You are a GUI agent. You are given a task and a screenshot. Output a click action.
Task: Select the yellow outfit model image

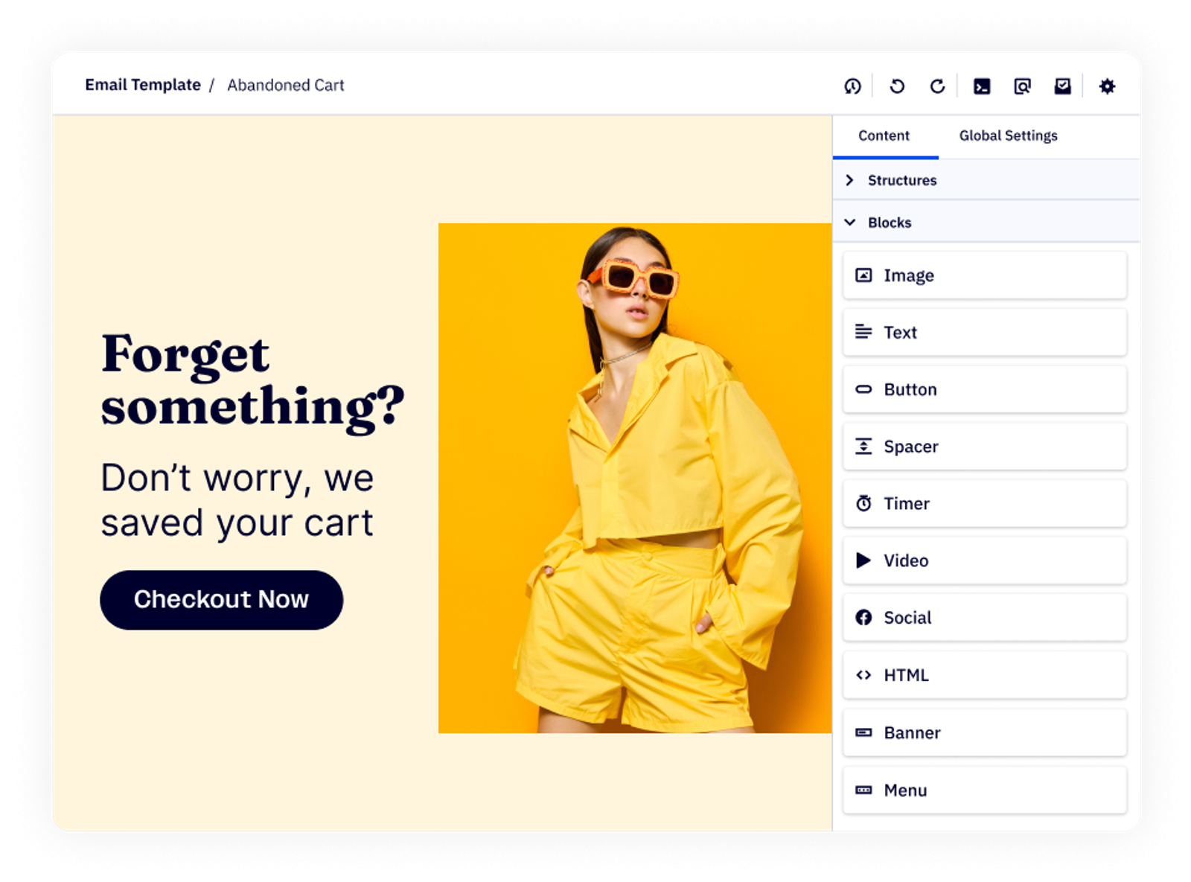(x=634, y=478)
